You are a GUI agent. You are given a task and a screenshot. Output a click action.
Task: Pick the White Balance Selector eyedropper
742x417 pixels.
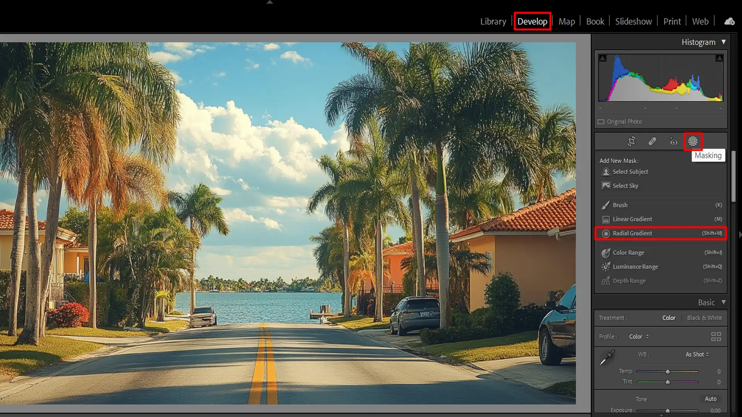(607, 358)
